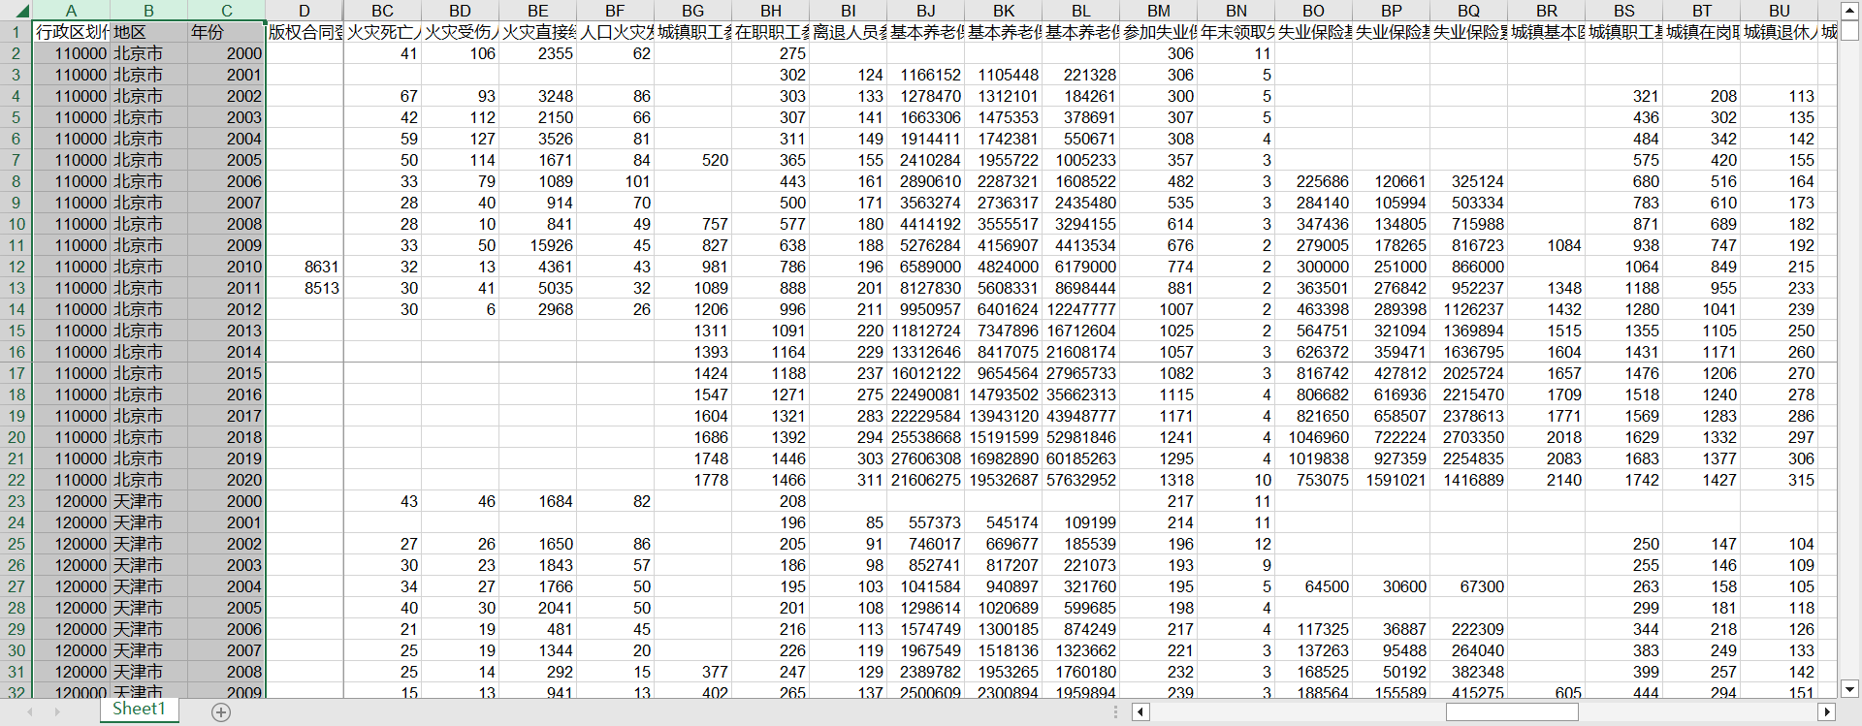Click cell with value 15926
1862x726 pixels.
tap(537, 245)
